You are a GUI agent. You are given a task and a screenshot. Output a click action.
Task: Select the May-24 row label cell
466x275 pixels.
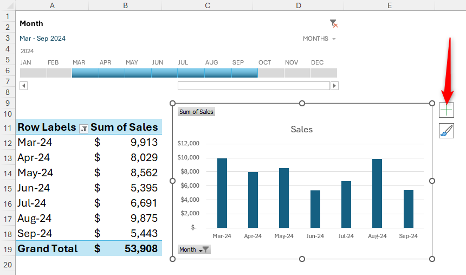(52, 172)
